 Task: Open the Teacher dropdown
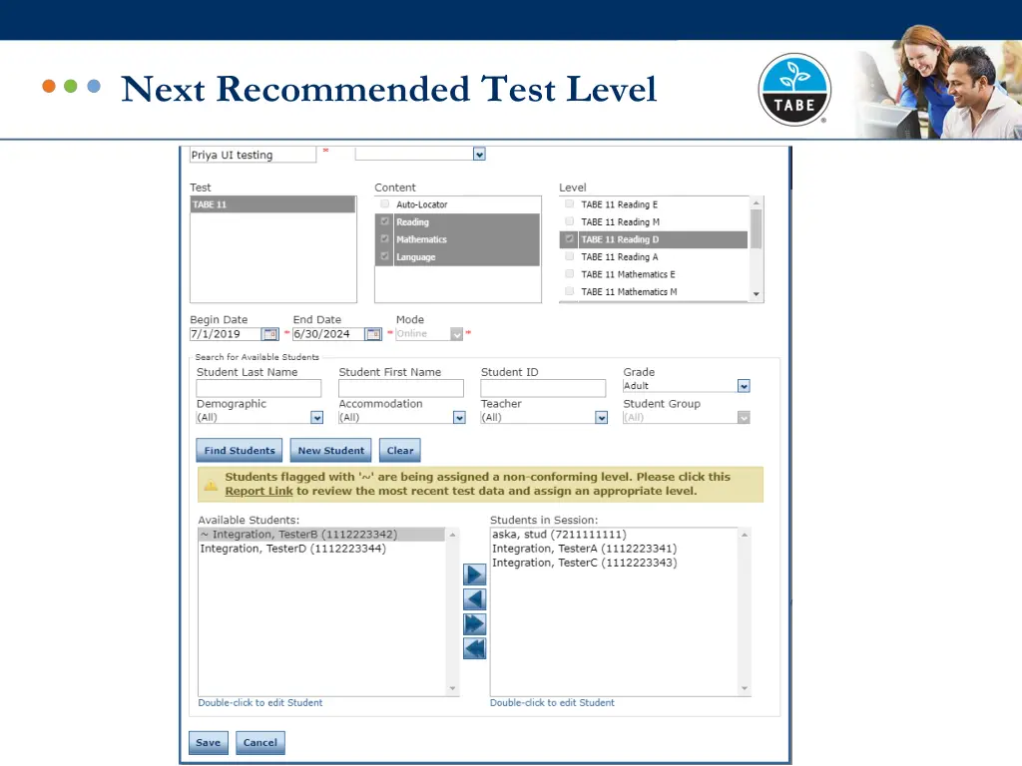(602, 418)
